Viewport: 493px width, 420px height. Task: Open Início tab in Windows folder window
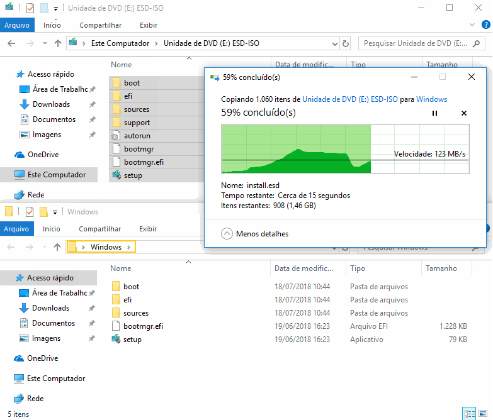click(51, 229)
